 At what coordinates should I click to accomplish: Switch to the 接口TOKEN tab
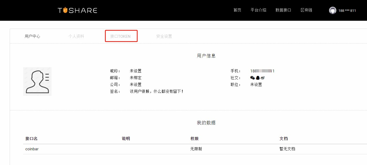[x=121, y=36]
